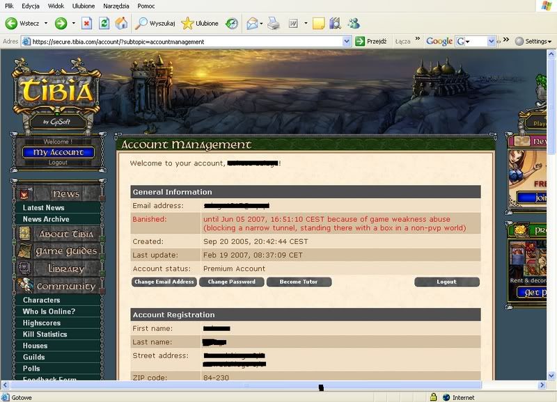Open the Houses link
The width and height of the screenshot is (557, 402).
(x=36, y=346)
